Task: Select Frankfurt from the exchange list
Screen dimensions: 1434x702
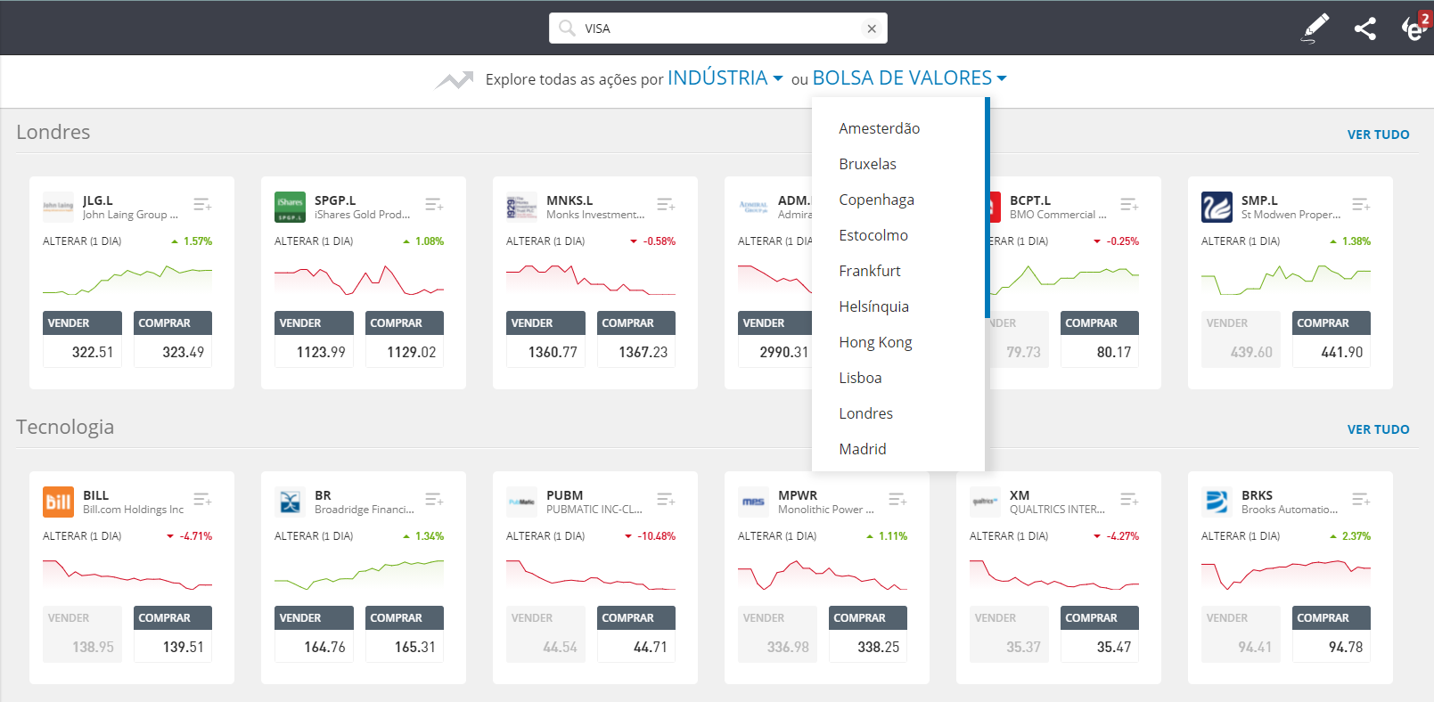Action: coord(870,271)
